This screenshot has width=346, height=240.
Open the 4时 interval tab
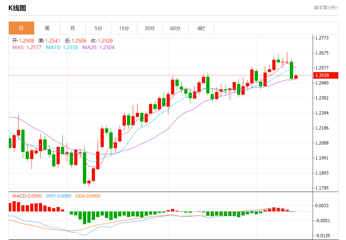(201, 28)
